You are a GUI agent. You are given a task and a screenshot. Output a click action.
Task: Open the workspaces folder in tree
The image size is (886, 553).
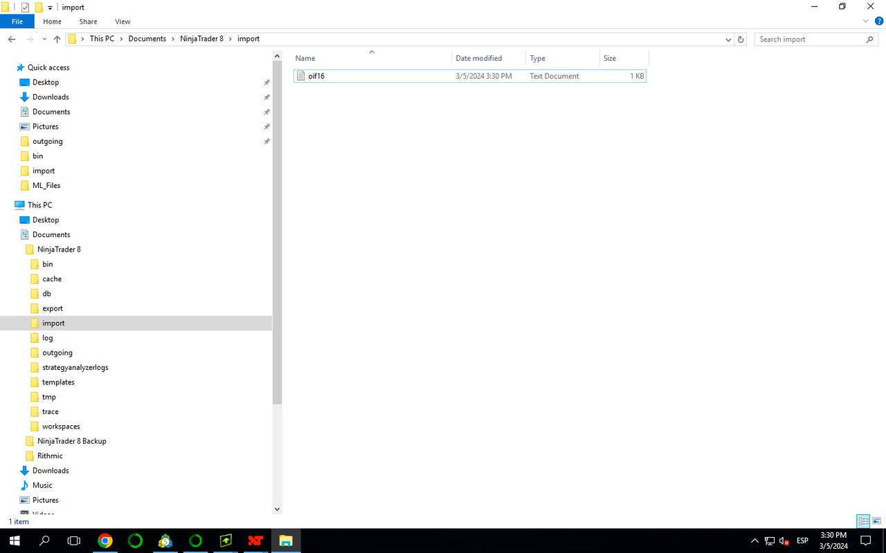[x=61, y=427]
